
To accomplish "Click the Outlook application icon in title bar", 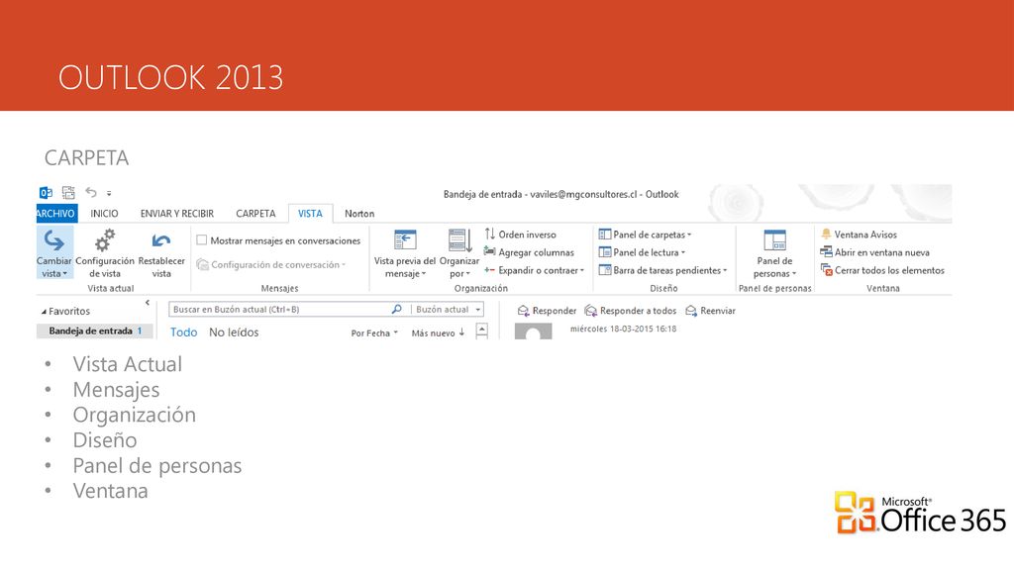I will point(46,193).
